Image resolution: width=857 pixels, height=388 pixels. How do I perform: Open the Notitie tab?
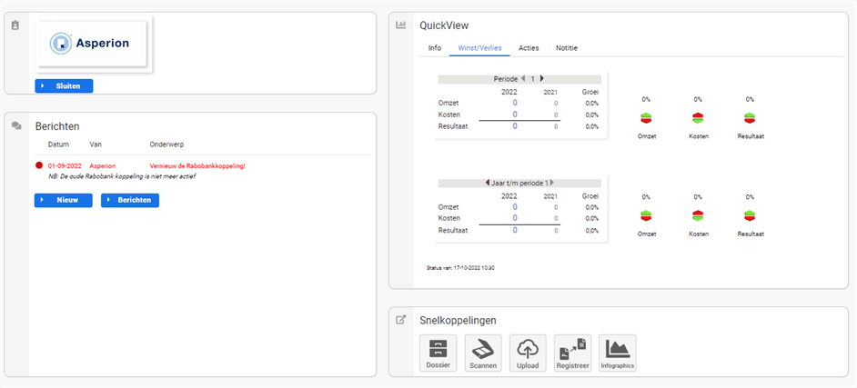click(567, 48)
